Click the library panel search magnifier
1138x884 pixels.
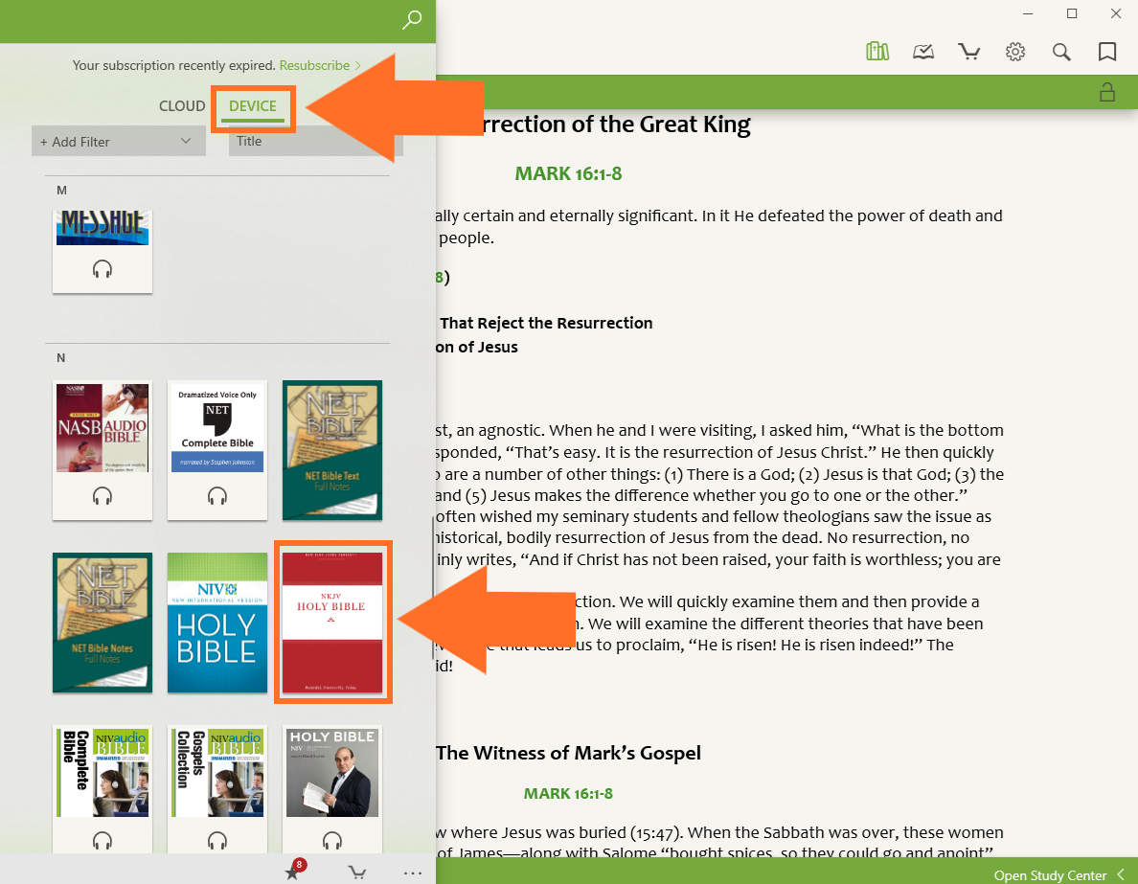pos(412,20)
